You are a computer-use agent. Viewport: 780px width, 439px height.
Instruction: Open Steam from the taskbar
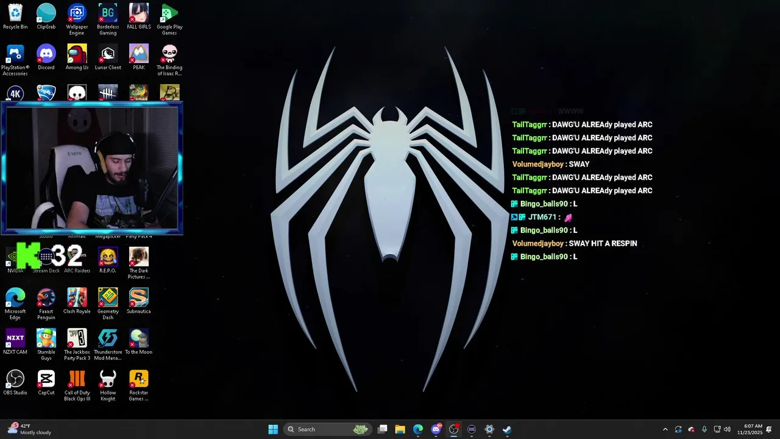[x=507, y=429]
